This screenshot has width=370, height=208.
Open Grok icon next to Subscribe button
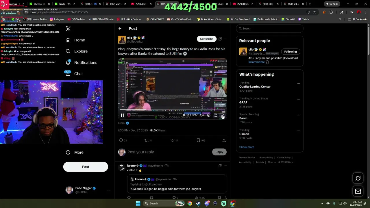220,39
